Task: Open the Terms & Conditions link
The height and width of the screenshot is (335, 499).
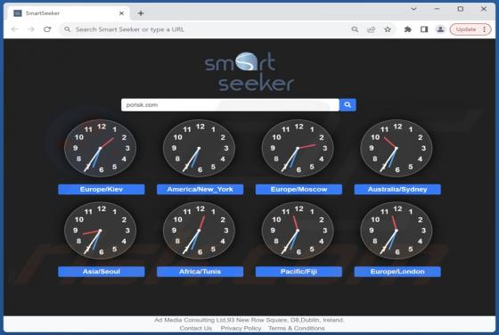Action: point(297,328)
